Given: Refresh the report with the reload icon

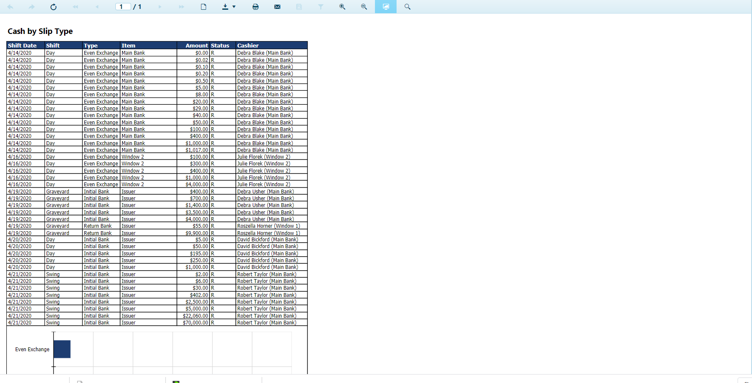Looking at the screenshot, I should coord(53,7).
